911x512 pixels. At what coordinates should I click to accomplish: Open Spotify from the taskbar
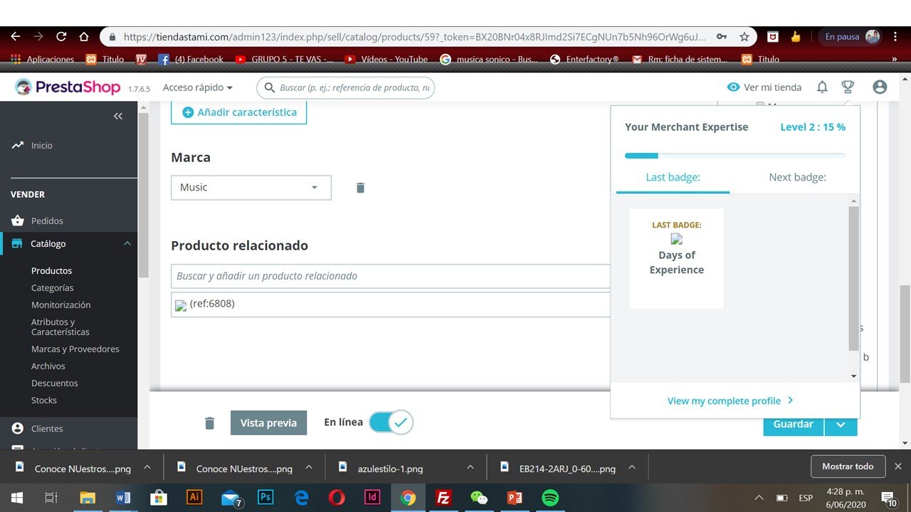pyautogui.click(x=550, y=498)
